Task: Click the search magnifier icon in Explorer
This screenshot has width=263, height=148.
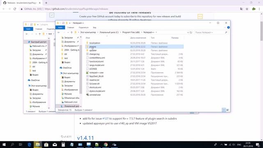Action: click(226, 32)
